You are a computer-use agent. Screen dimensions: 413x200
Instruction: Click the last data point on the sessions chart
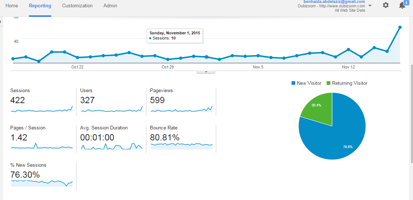pyautogui.click(x=400, y=27)
